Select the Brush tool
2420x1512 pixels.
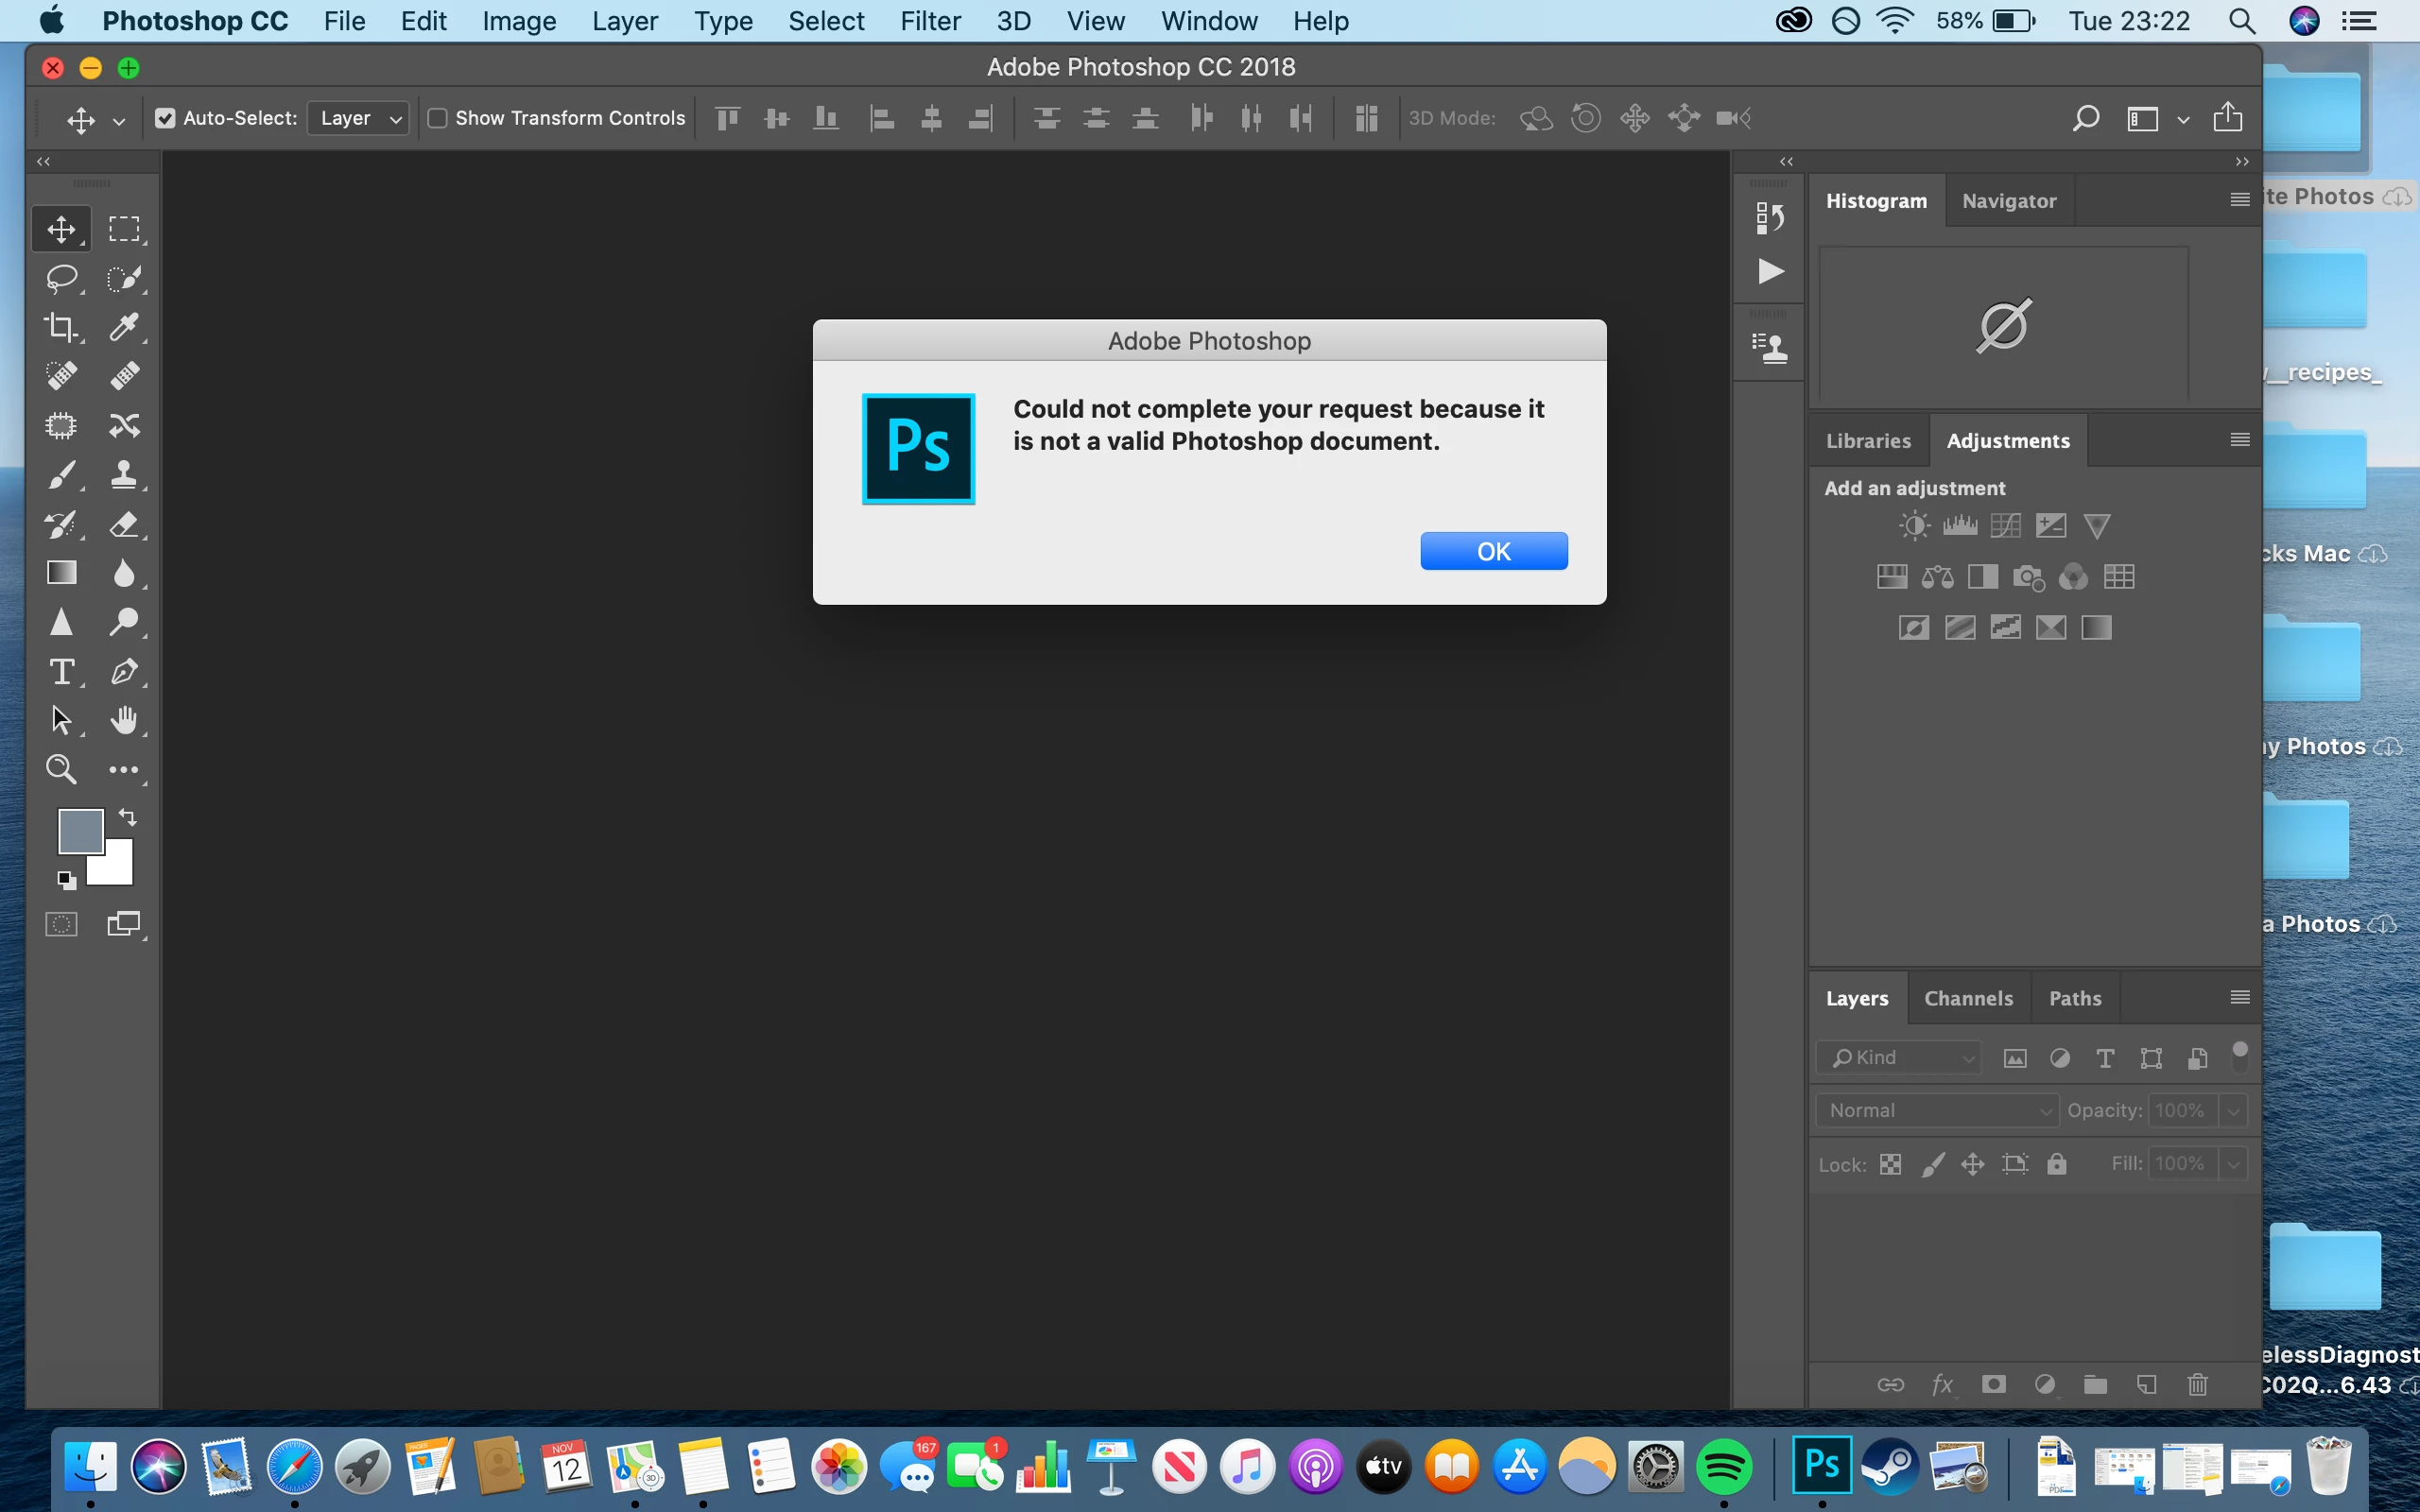coord(62,475)
